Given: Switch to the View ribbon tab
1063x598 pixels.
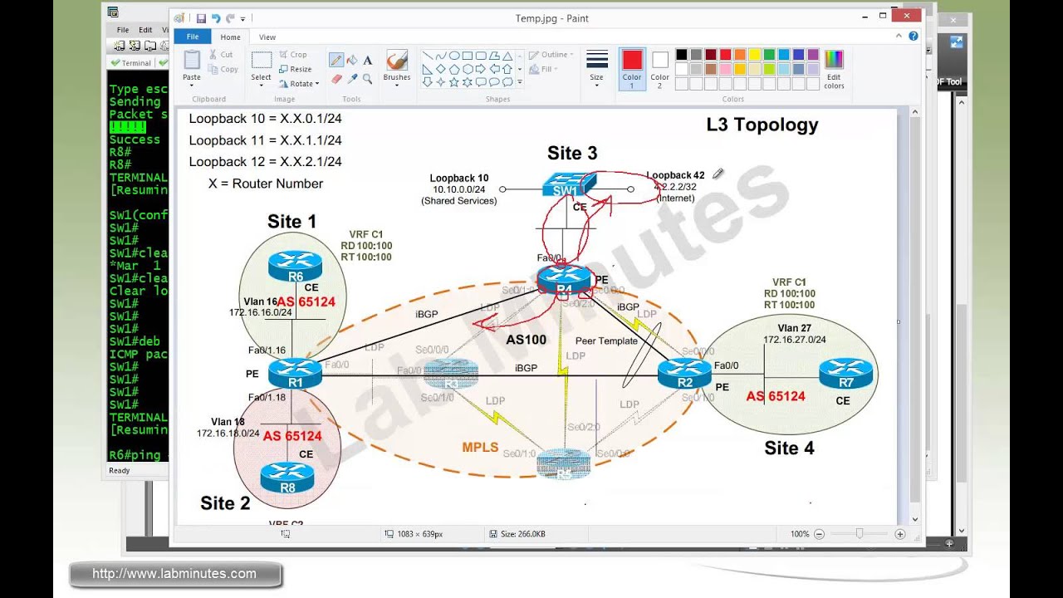Looking at the screenshot, I should 267,37.
